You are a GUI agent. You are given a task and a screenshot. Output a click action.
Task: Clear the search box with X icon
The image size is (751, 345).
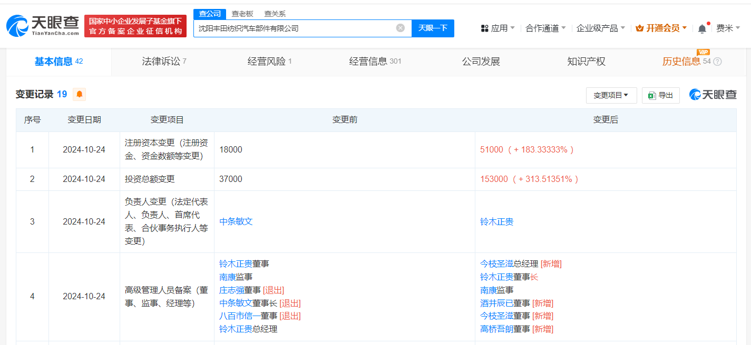[401, 28]
